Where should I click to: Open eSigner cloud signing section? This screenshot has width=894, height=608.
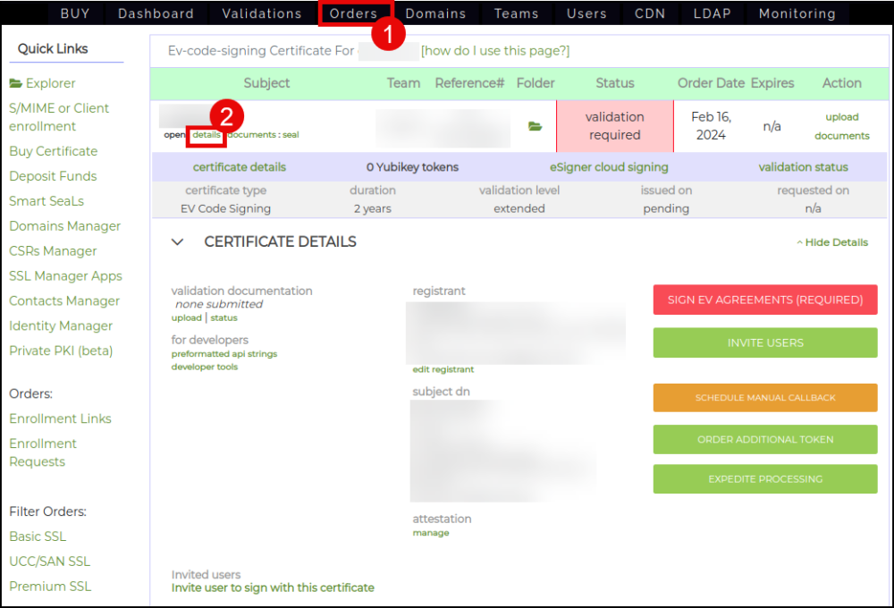pyautogui.click(x=609, y=167)
